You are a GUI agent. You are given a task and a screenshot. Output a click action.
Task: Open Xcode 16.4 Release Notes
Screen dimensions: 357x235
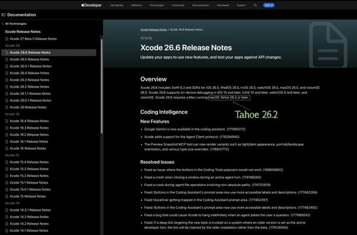point(29,121)
